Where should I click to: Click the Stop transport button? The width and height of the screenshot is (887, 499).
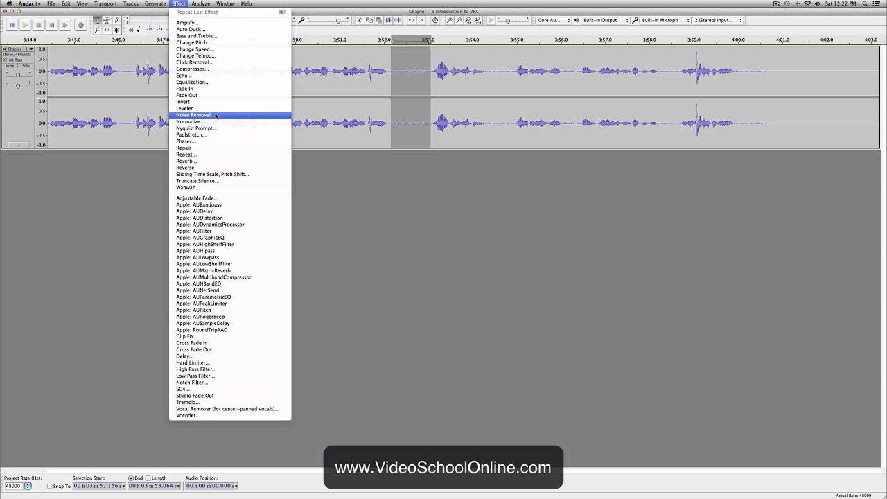click(x=38, y=25)
